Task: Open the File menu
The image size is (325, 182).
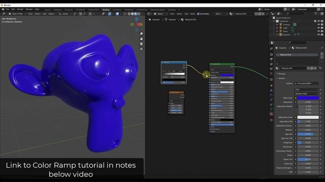Action: (x=8, y=9)
